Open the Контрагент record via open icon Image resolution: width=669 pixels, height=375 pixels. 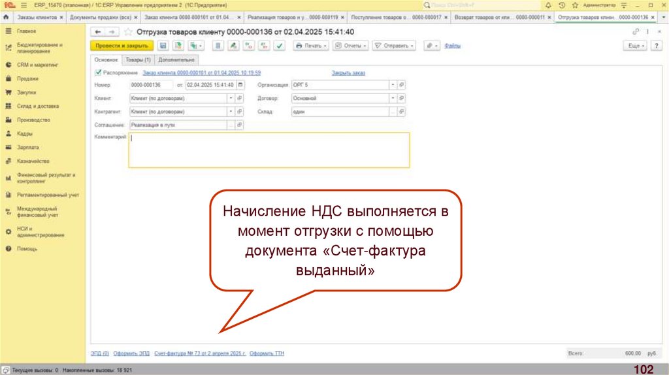(x=239, y=111)
